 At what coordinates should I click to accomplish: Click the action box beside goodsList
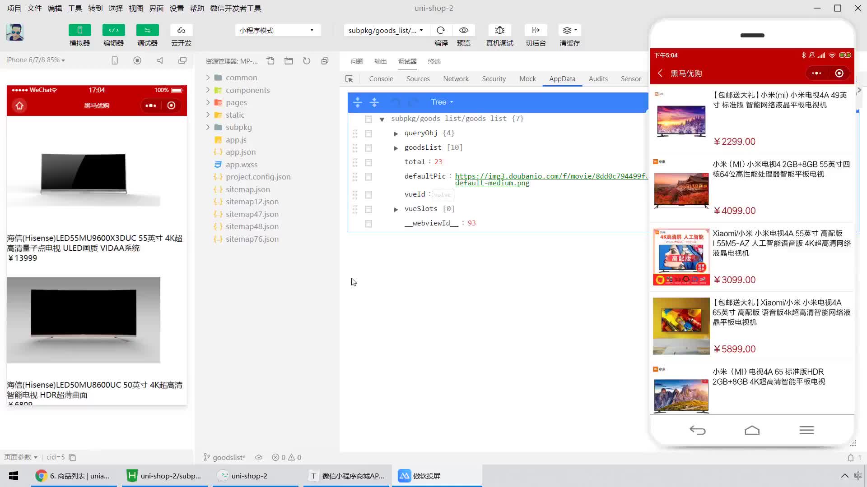coord(368,148)
